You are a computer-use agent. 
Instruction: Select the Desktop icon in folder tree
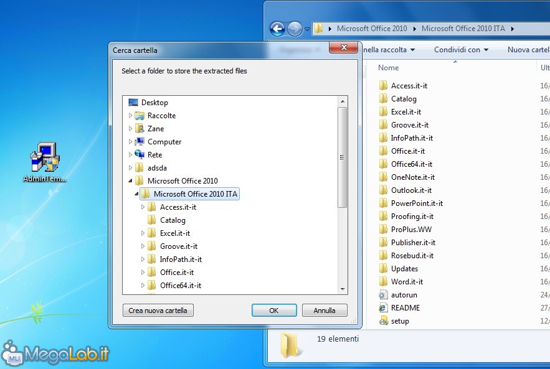coord(133,102)
